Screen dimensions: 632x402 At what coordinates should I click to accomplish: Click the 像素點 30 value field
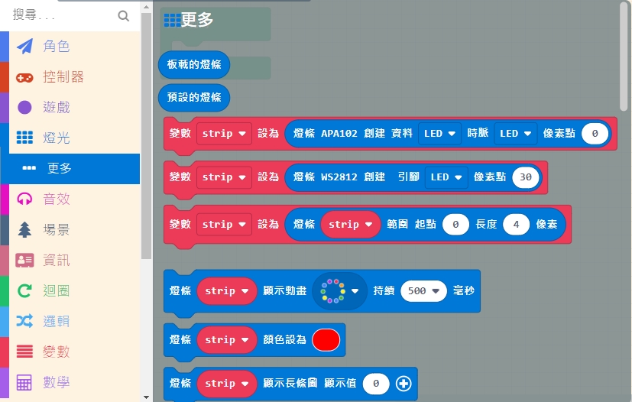pyautogui.click(x=526, y=177)
